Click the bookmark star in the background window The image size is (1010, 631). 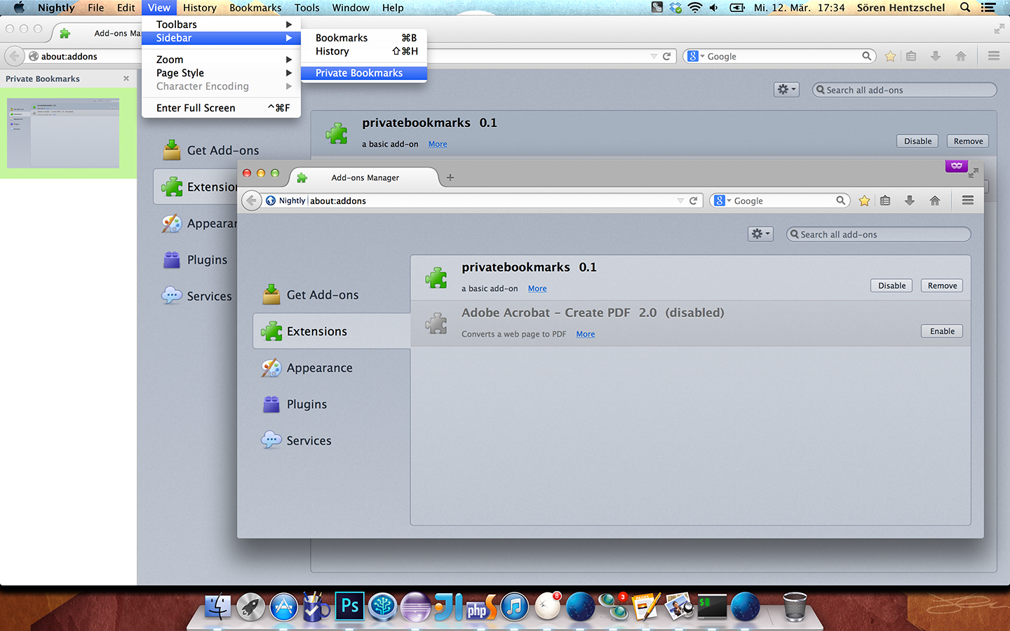pos(890,56)
